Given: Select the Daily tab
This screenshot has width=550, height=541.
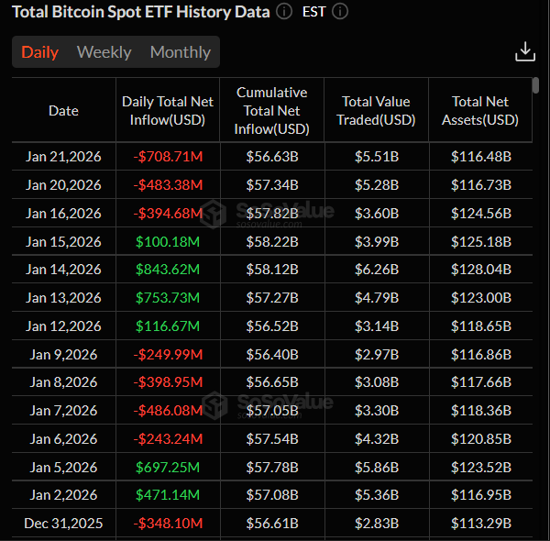Looking at the screenshot, I should 39,52.
